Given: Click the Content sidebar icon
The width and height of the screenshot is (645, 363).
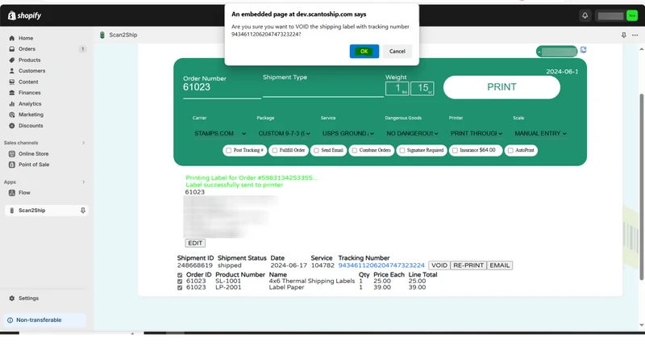Looking at the screenshot, I should (x=12, y=82).
